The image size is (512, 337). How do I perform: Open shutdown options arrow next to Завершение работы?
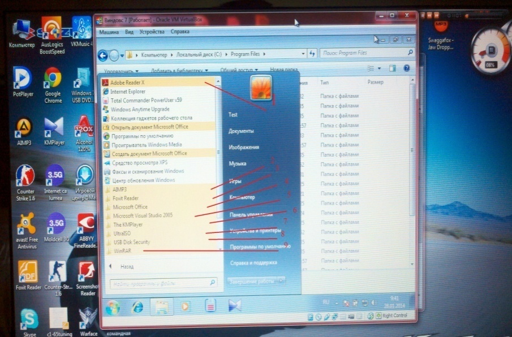click(x=281, y=280)
